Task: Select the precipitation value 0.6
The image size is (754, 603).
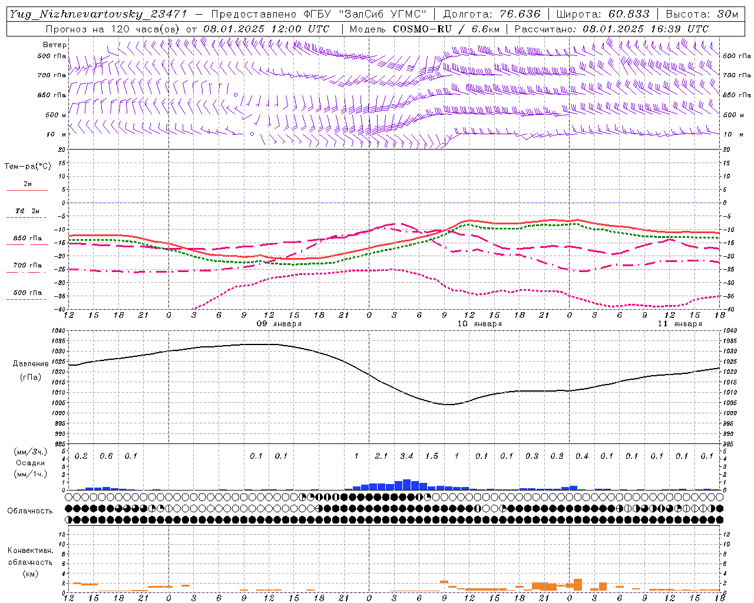Action: pyautogui.click(x=106, y=456)
